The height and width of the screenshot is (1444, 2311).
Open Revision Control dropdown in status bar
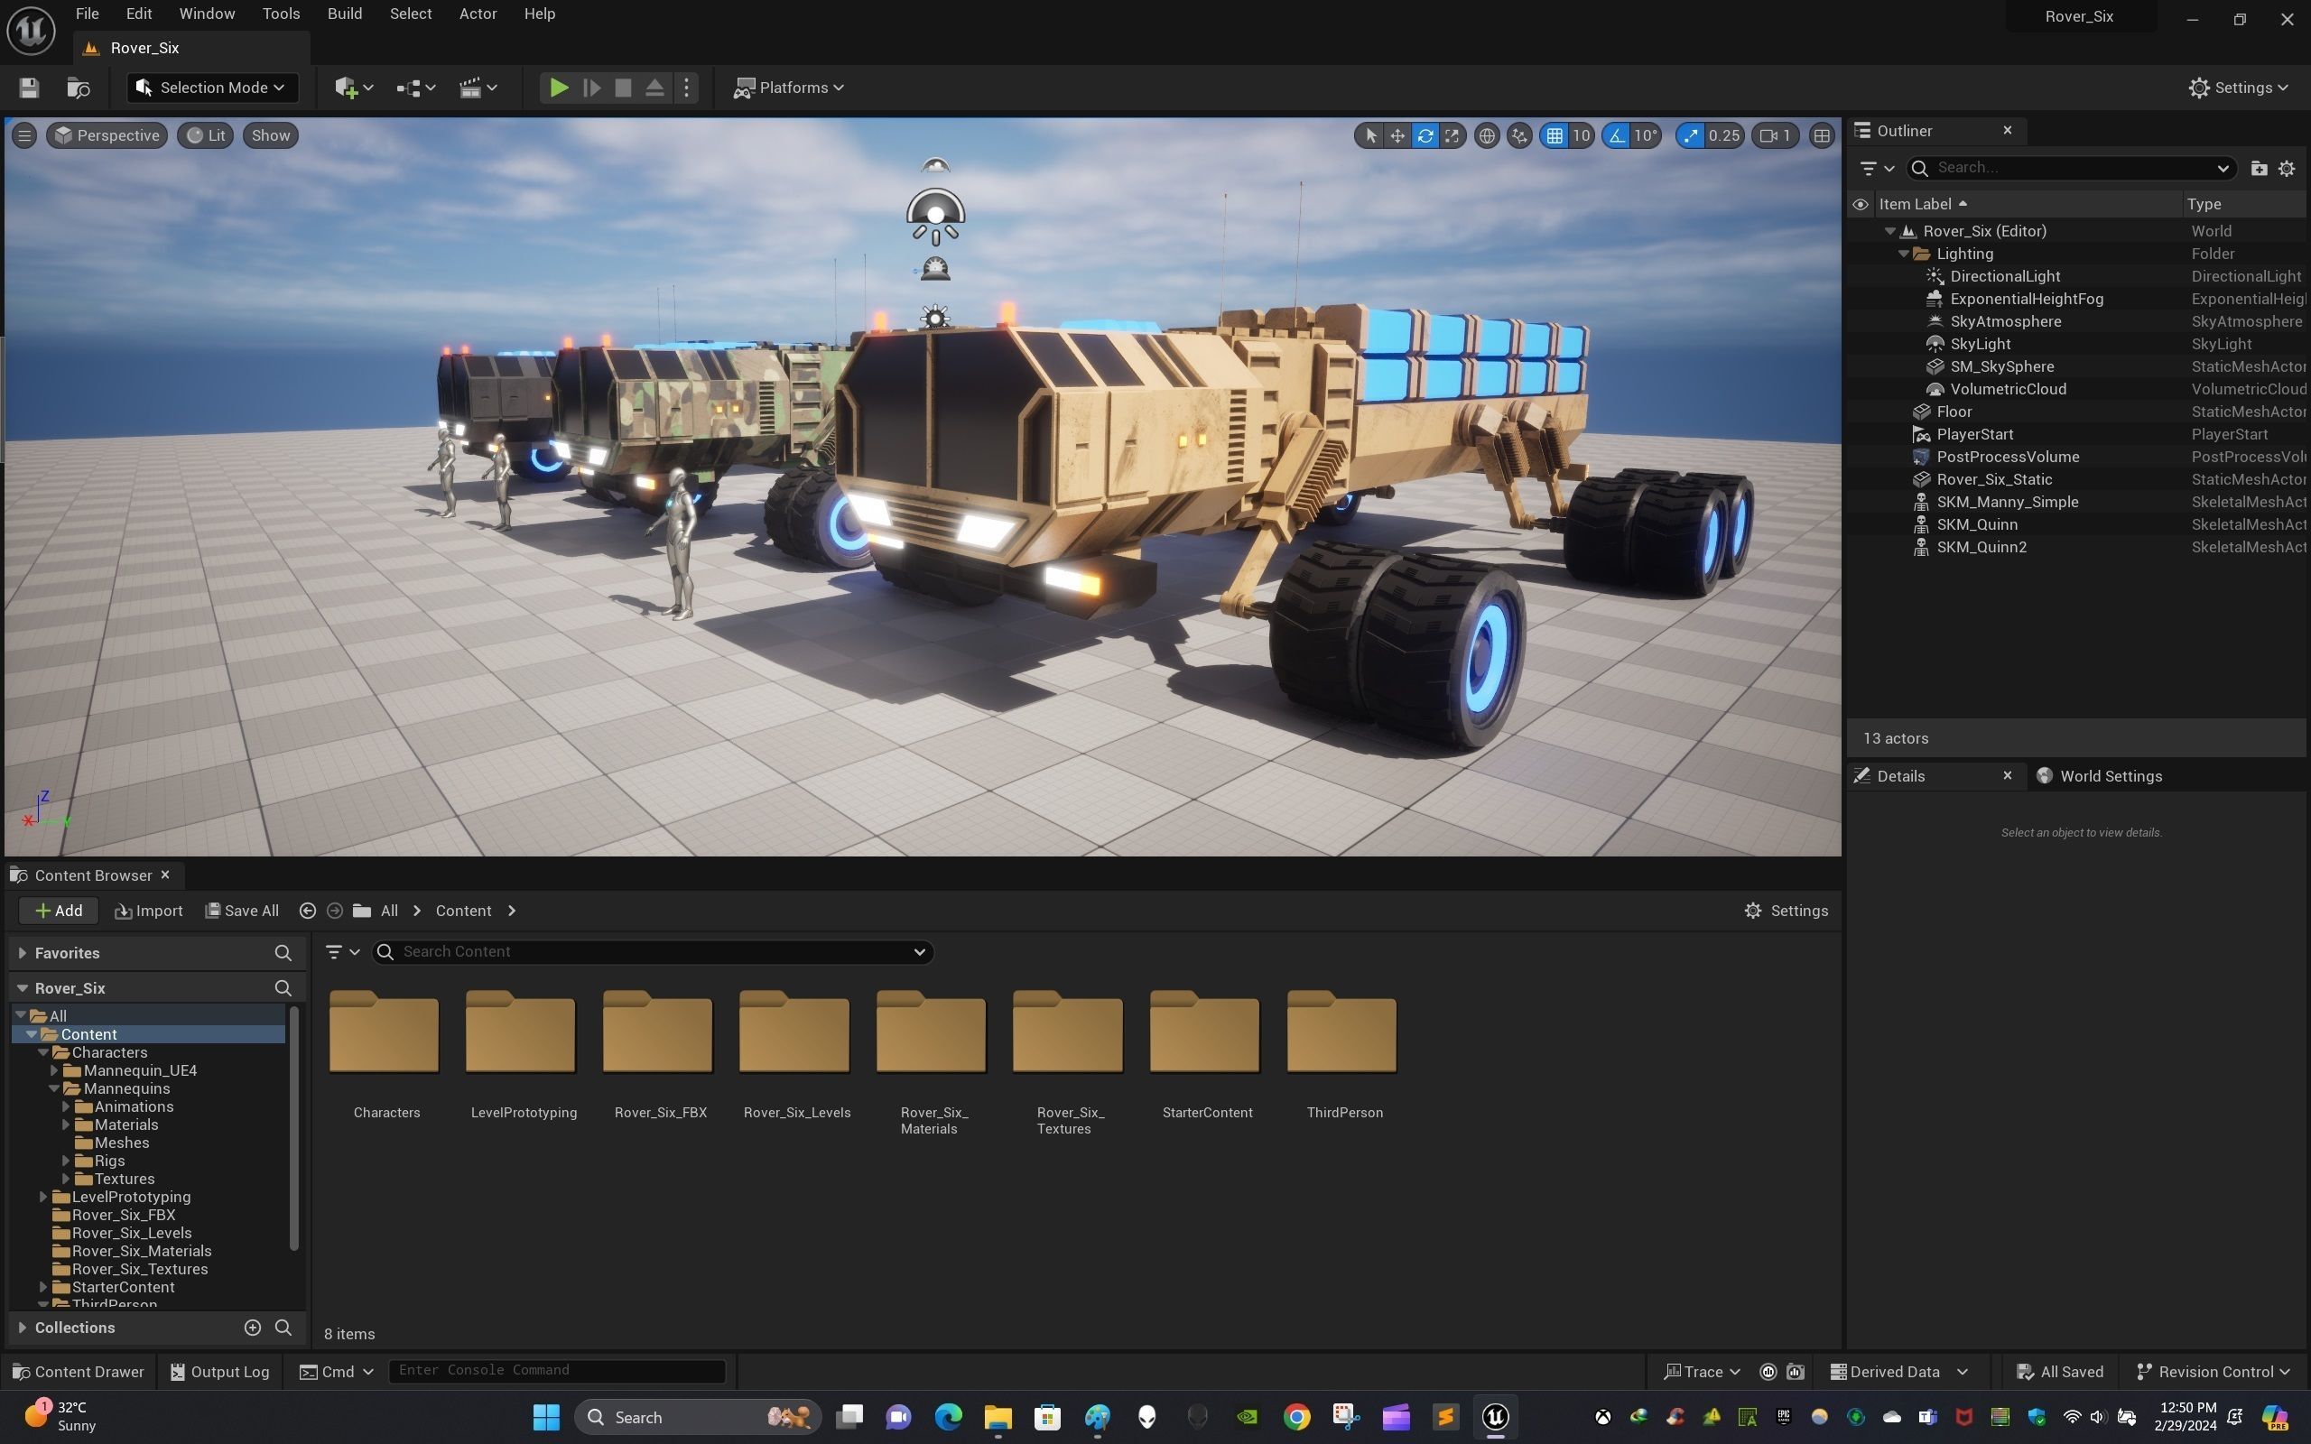point(2214,1373)
